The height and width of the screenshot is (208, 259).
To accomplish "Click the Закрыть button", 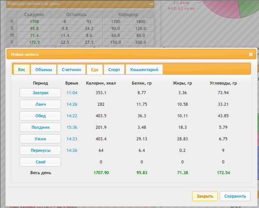I will (x=205, y=196).
